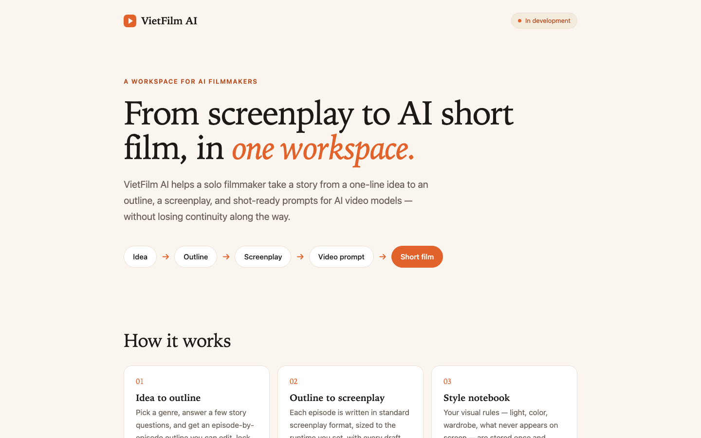The width and height of the screenshot is (701, 438).
Task: Click the 'Pick a genre, answer a few story' description
Action: point(195,424)
